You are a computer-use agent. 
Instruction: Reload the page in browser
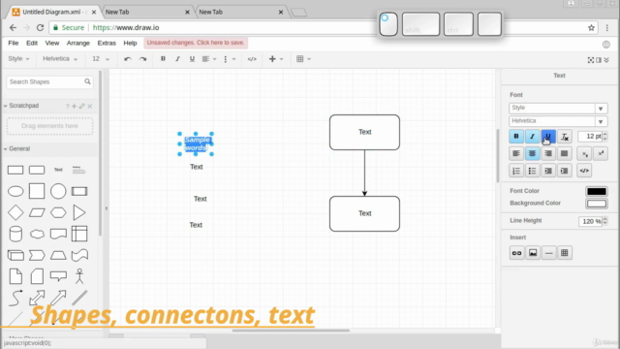point(40,28)
